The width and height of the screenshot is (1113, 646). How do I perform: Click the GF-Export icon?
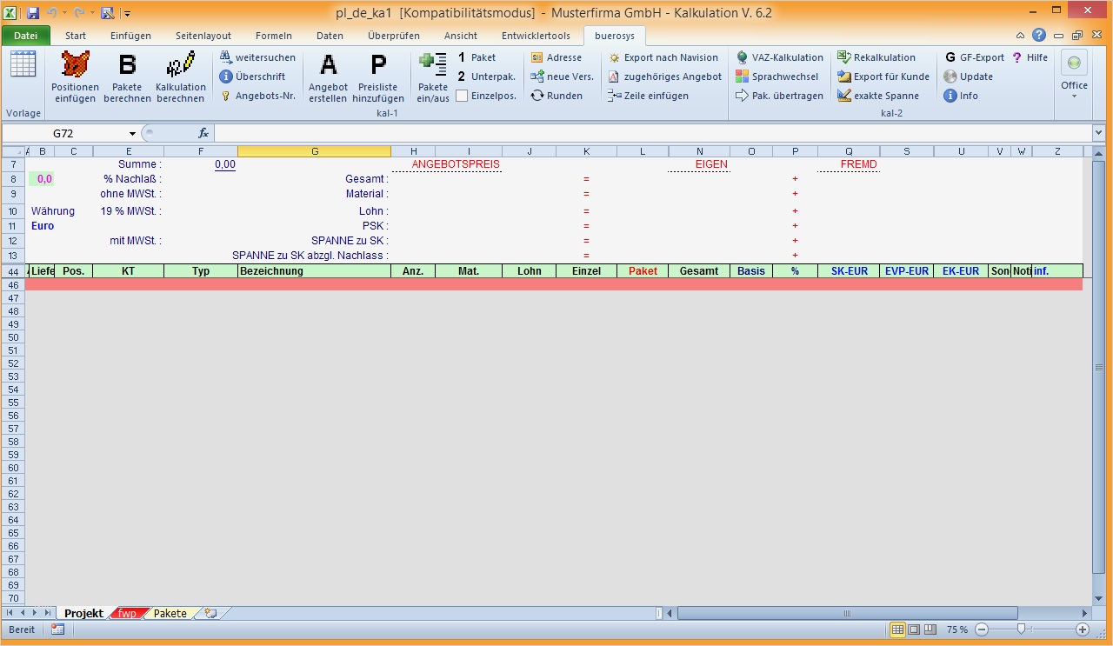click(974, 57)
